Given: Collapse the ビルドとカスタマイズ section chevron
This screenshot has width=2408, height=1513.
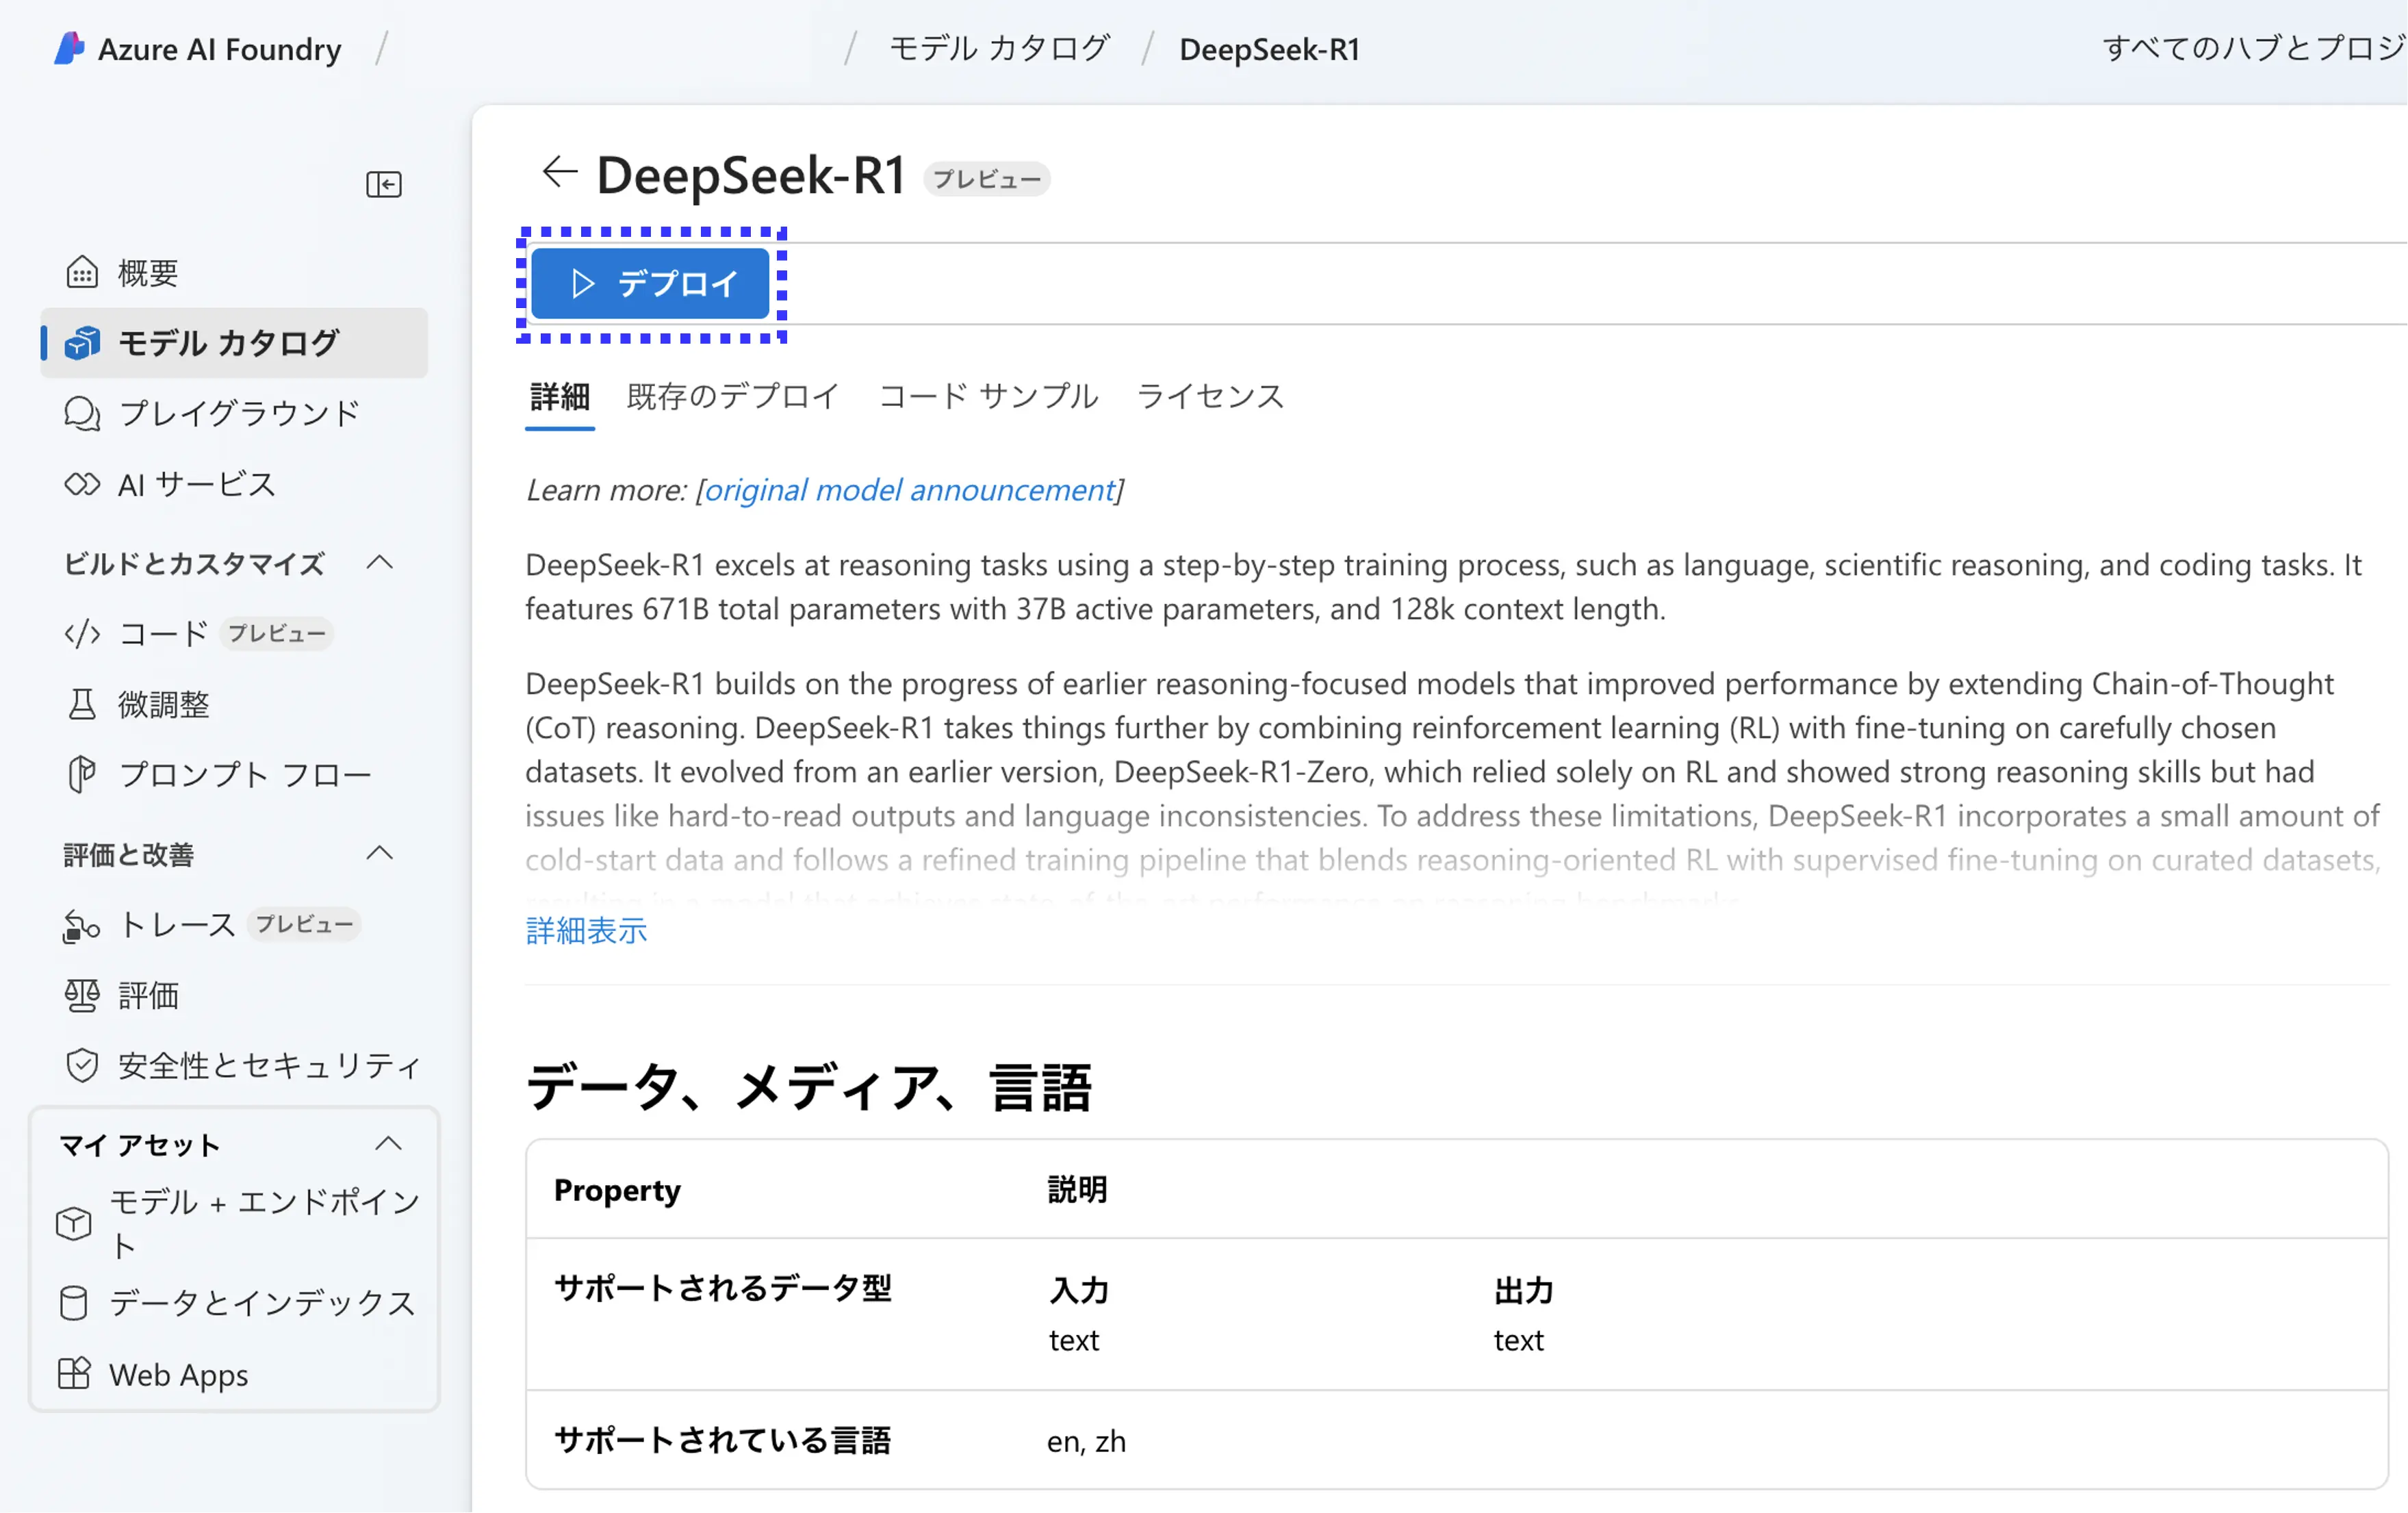Looking at the screenshot, I should pyautogui.click(x=380, y=562).
